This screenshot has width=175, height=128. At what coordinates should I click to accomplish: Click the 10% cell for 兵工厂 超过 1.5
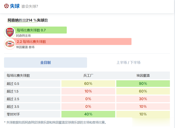tap(88, 91)
